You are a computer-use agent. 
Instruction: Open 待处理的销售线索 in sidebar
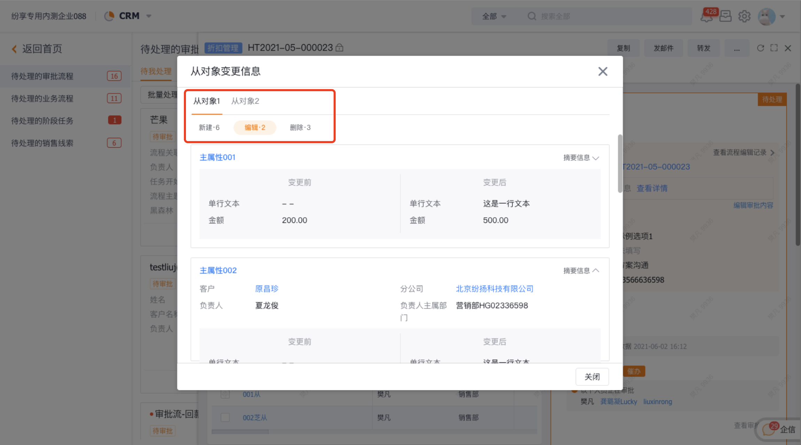(65, 143)
